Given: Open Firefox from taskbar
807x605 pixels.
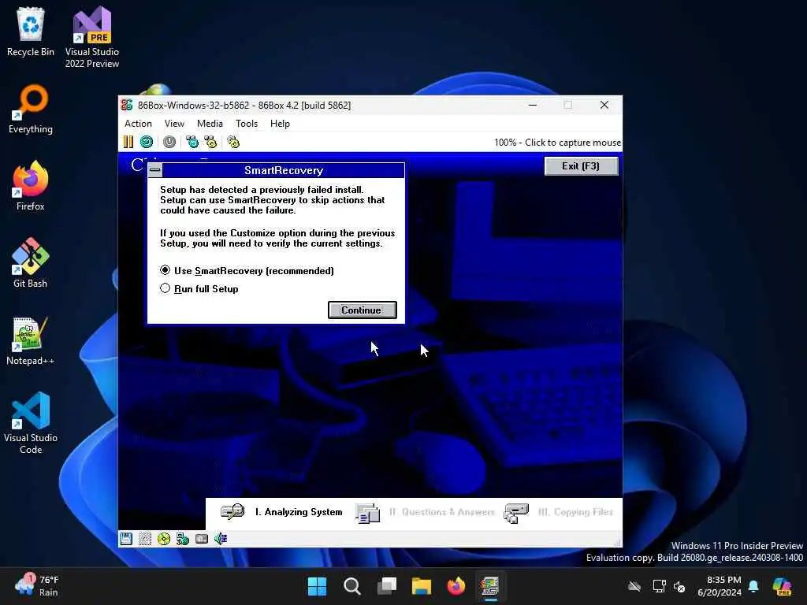Looking at the screenshot, I should (x=456, y=586).
